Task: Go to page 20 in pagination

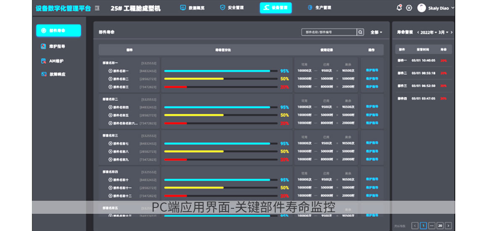Action: pos(440,226)
